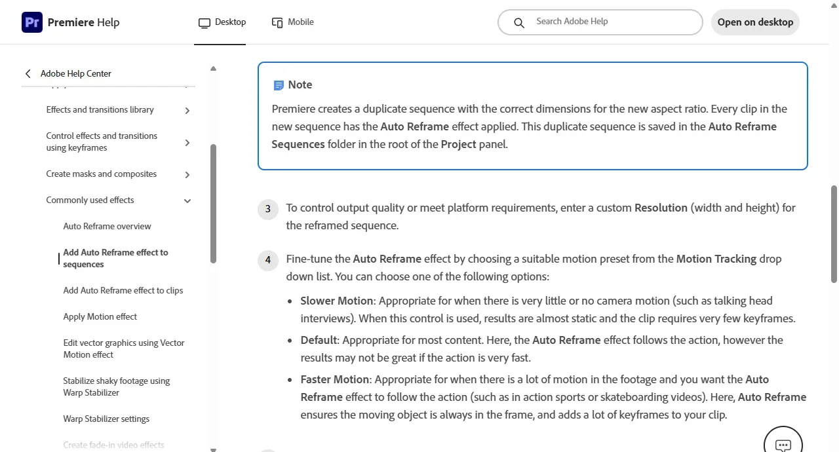Click the back arrow beside Adobe Help Center
Viewport: 839px width, 452px height.
[28, 74]
